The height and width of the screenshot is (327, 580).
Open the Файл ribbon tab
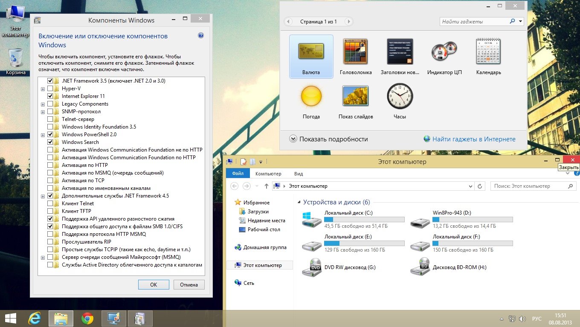coord(238,174)
